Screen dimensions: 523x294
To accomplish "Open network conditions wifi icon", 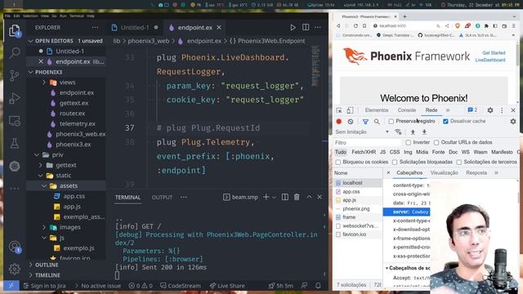I will (398, 132).
